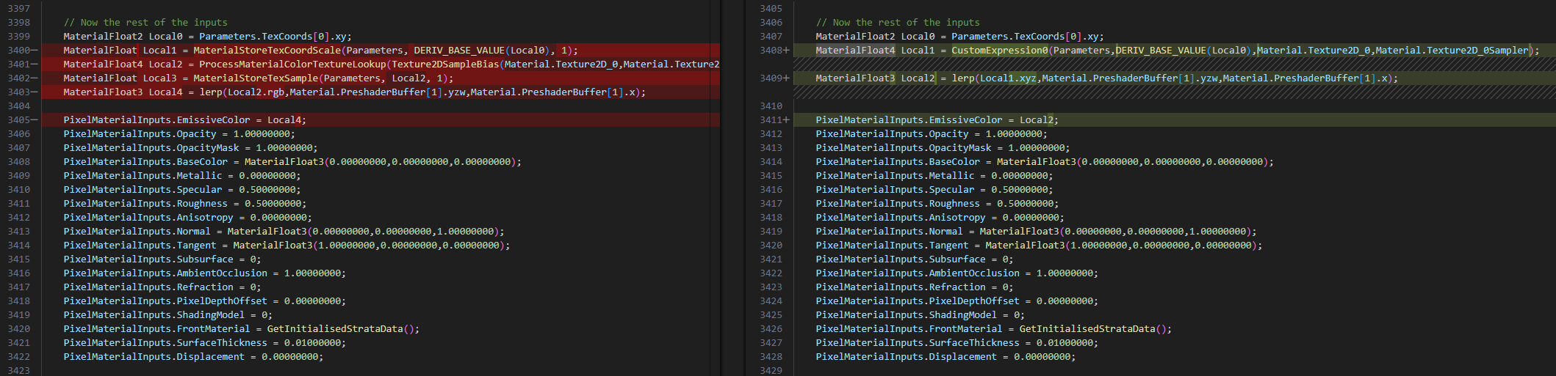Click the plus marker beside line 3408
Screen dimensions: 1556x376
786,51
